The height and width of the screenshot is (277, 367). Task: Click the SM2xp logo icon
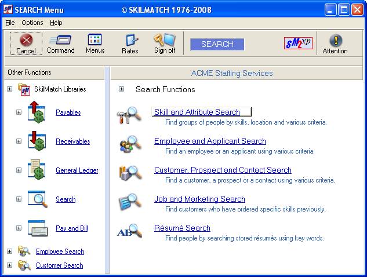coord(298,43)
